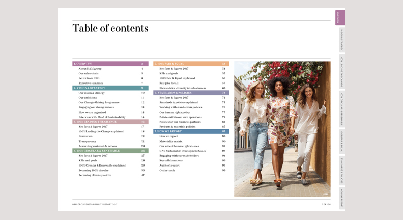Jump to How We Report side tab
The height and width of the screenshot is (220, 403).
(341, 198)
